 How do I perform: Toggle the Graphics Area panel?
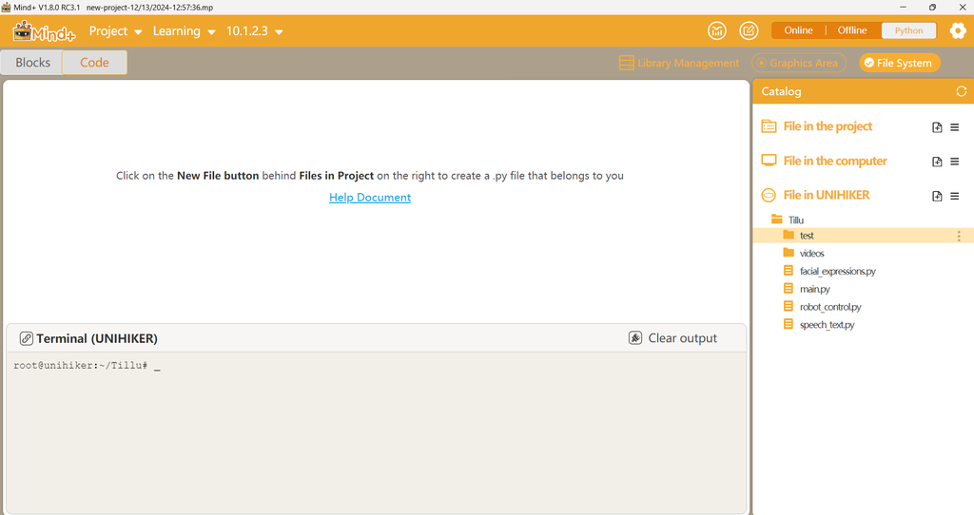click(x=799, y=63)
